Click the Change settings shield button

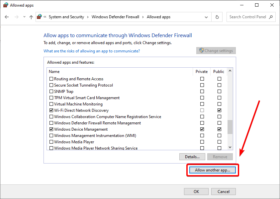pyautogui.click(x=216, y=51)
